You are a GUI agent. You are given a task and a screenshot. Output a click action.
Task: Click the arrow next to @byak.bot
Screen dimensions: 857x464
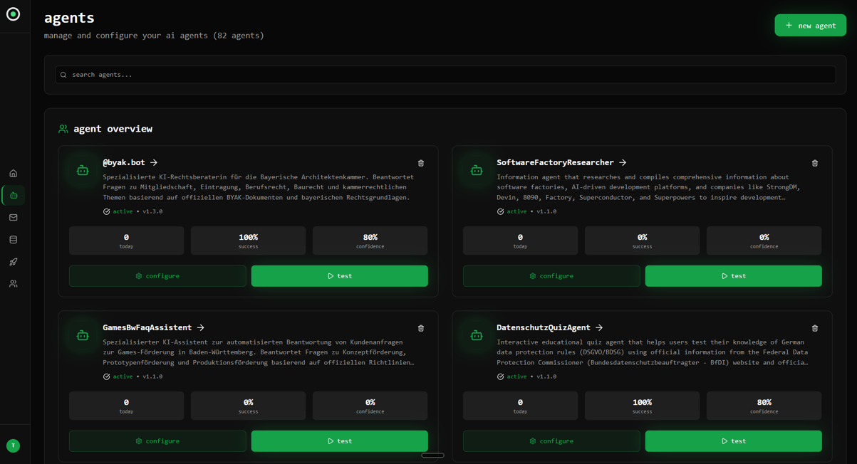(154, 162)
